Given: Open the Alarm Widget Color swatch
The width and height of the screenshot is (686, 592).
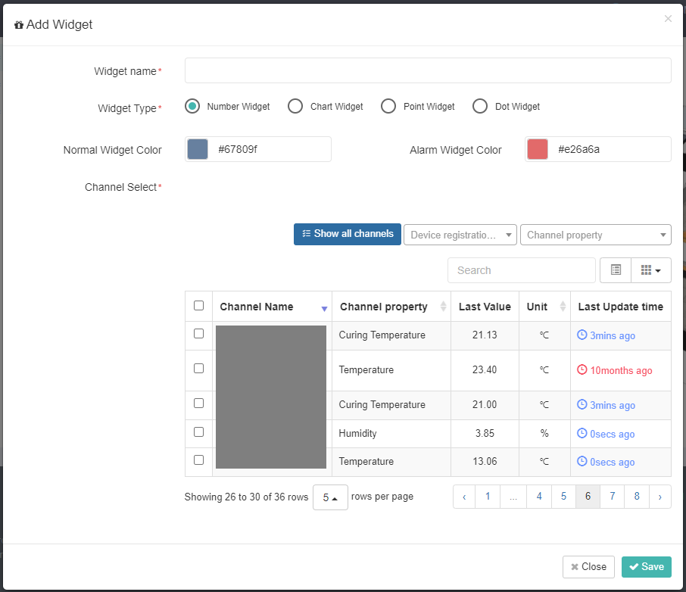Looking at the screenshot, I should [x=538, y=149].
